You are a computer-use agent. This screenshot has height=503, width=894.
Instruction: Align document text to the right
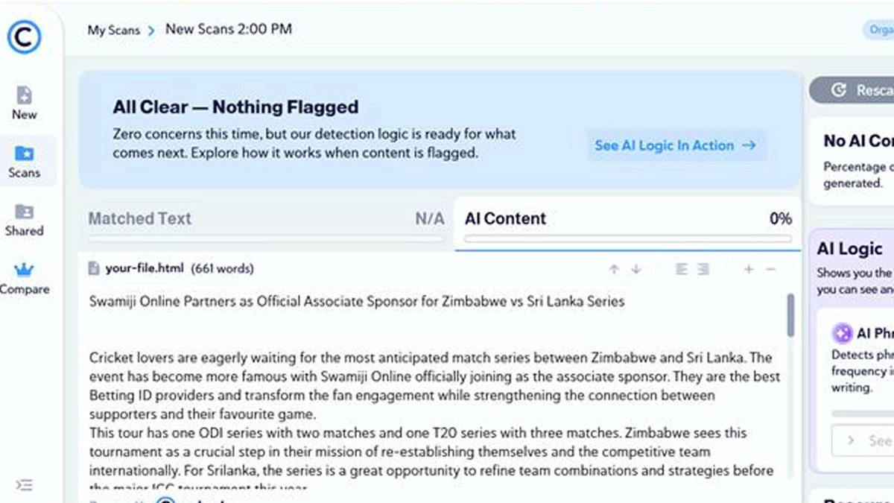point(703,269)
